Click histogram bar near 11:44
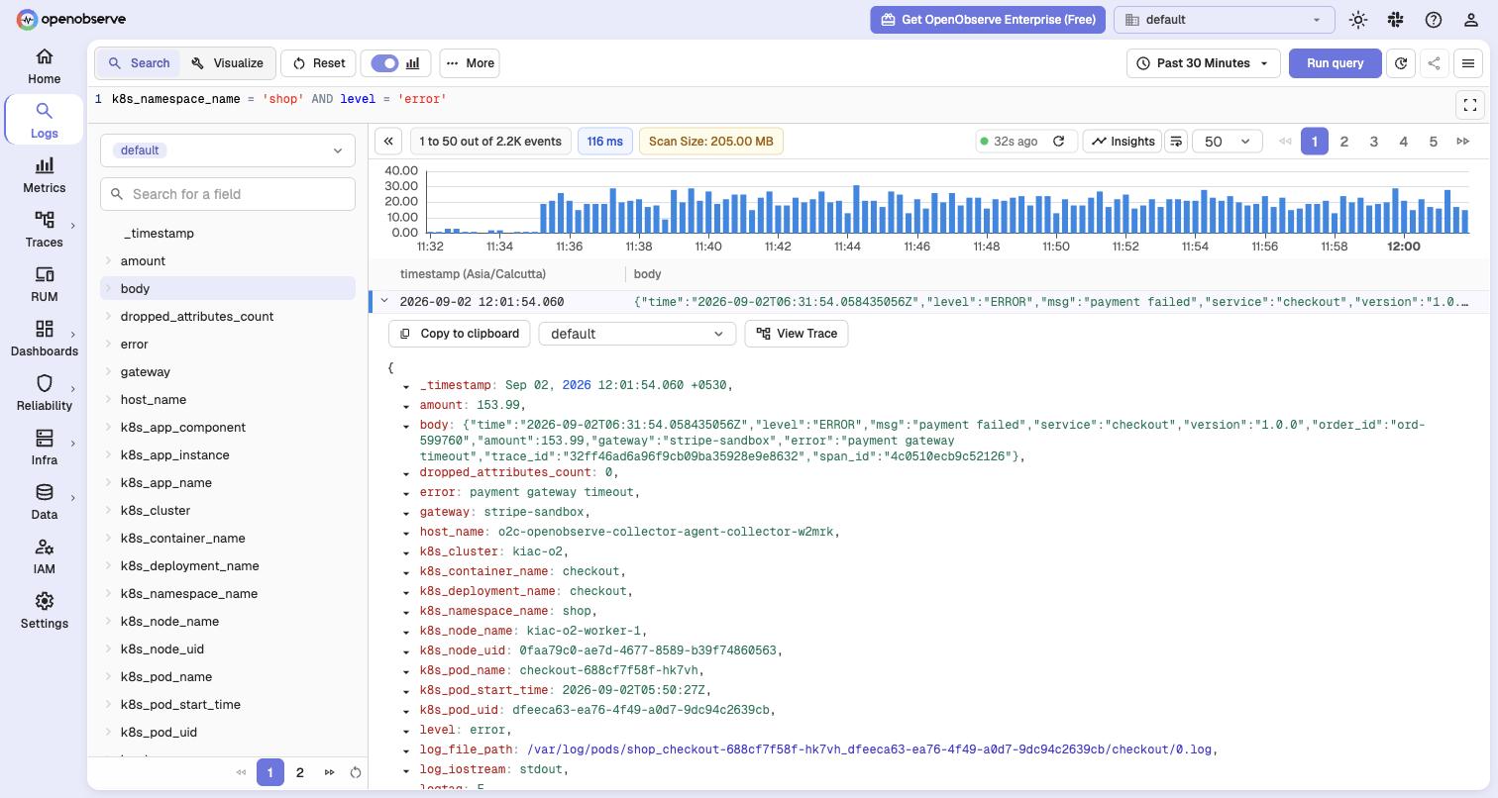This screenshot has width=1498, height=798. tap(856, 209)
